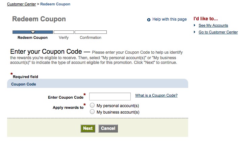
Task: Focus the Enter Coupon Code text field
Action: (110, 96)
